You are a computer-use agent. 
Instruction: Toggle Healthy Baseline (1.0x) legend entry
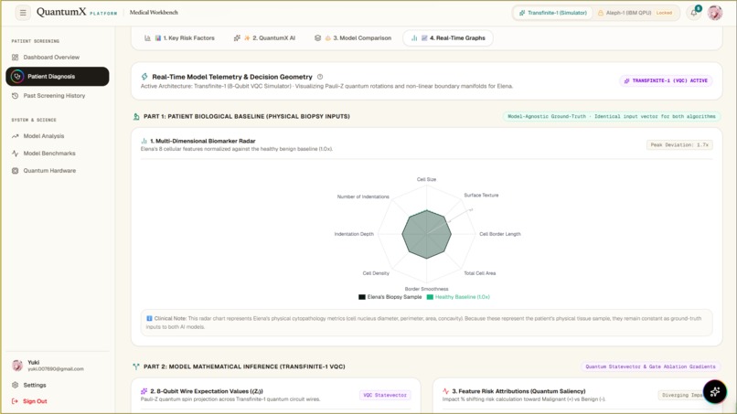[x=458, y=297]
